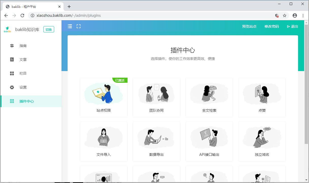
Task: Click the 数据导出 label text
Action: 157,155
